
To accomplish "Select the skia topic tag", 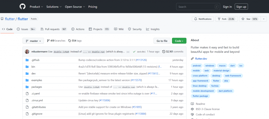I will (x=226, y=81).
